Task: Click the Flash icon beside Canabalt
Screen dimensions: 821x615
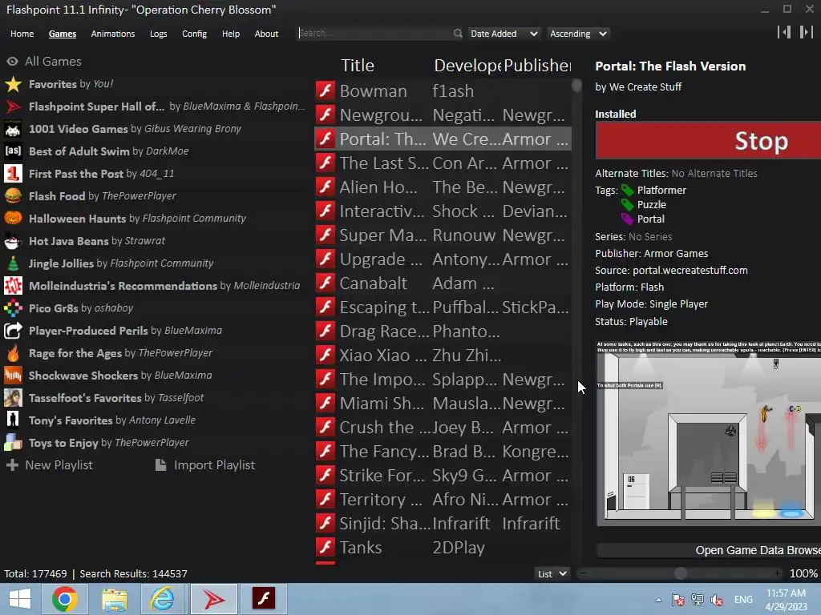Action: click(x=326, y=283)
